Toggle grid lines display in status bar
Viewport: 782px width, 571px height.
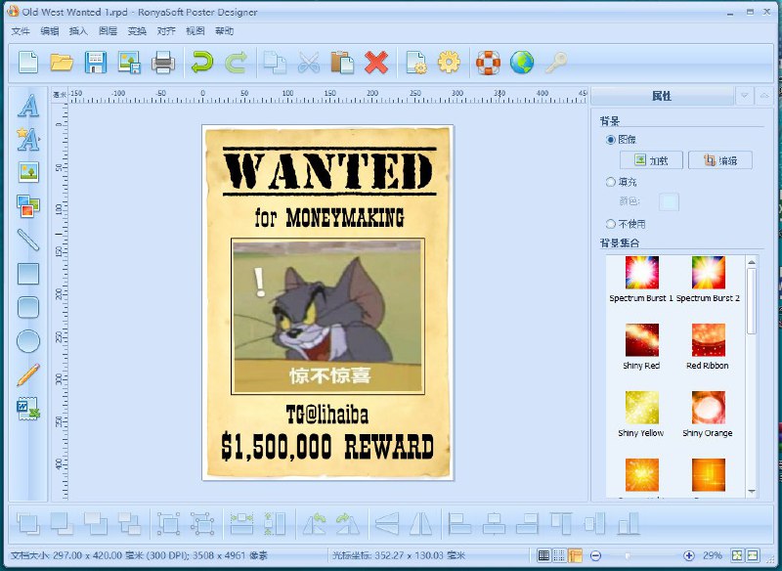click(544, 555)
